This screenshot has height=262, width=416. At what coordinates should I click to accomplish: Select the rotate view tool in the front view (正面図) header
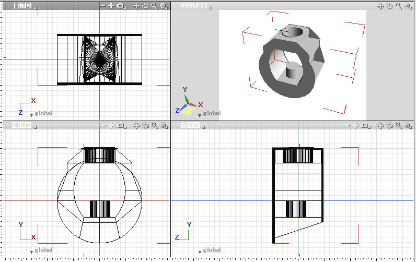tap(145, 126)
